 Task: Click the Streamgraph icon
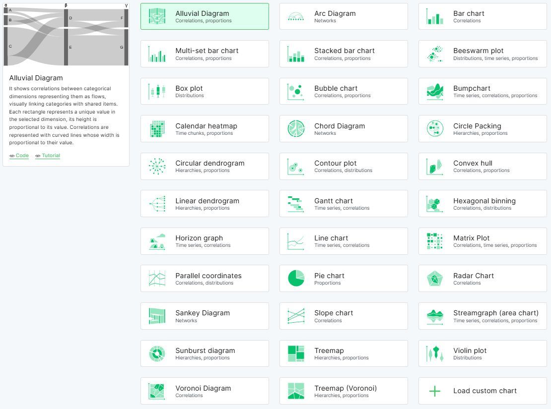point(435,316)
